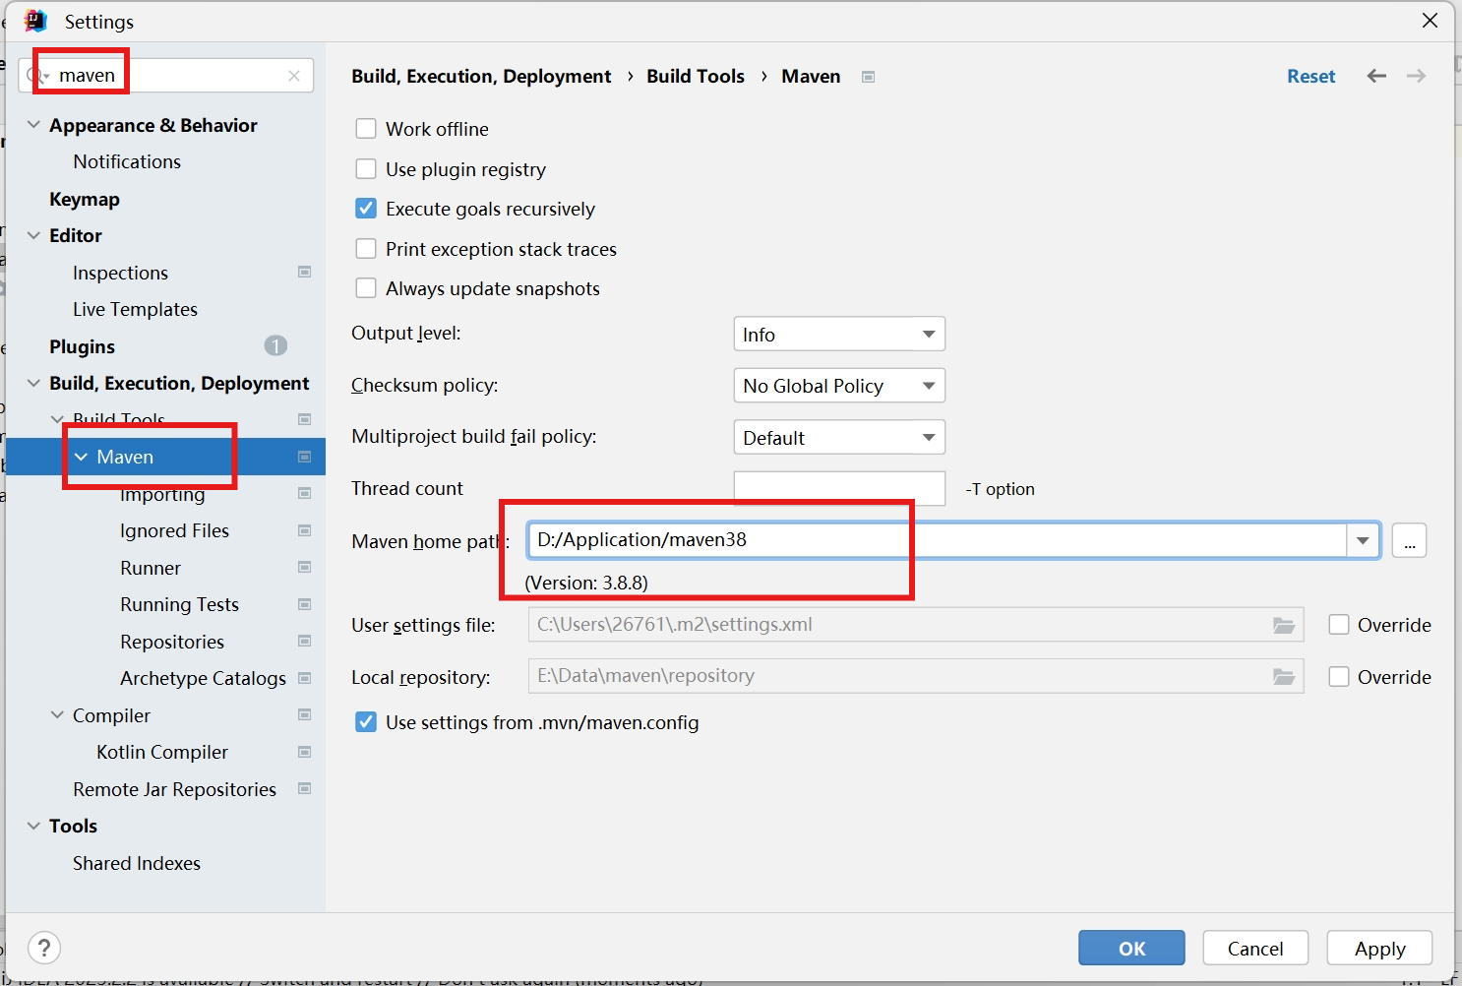The height and width of the screenshot is (986, 1462).
Task: Collapse Build, Execution, Deployment node
Action: coord(33,383)
